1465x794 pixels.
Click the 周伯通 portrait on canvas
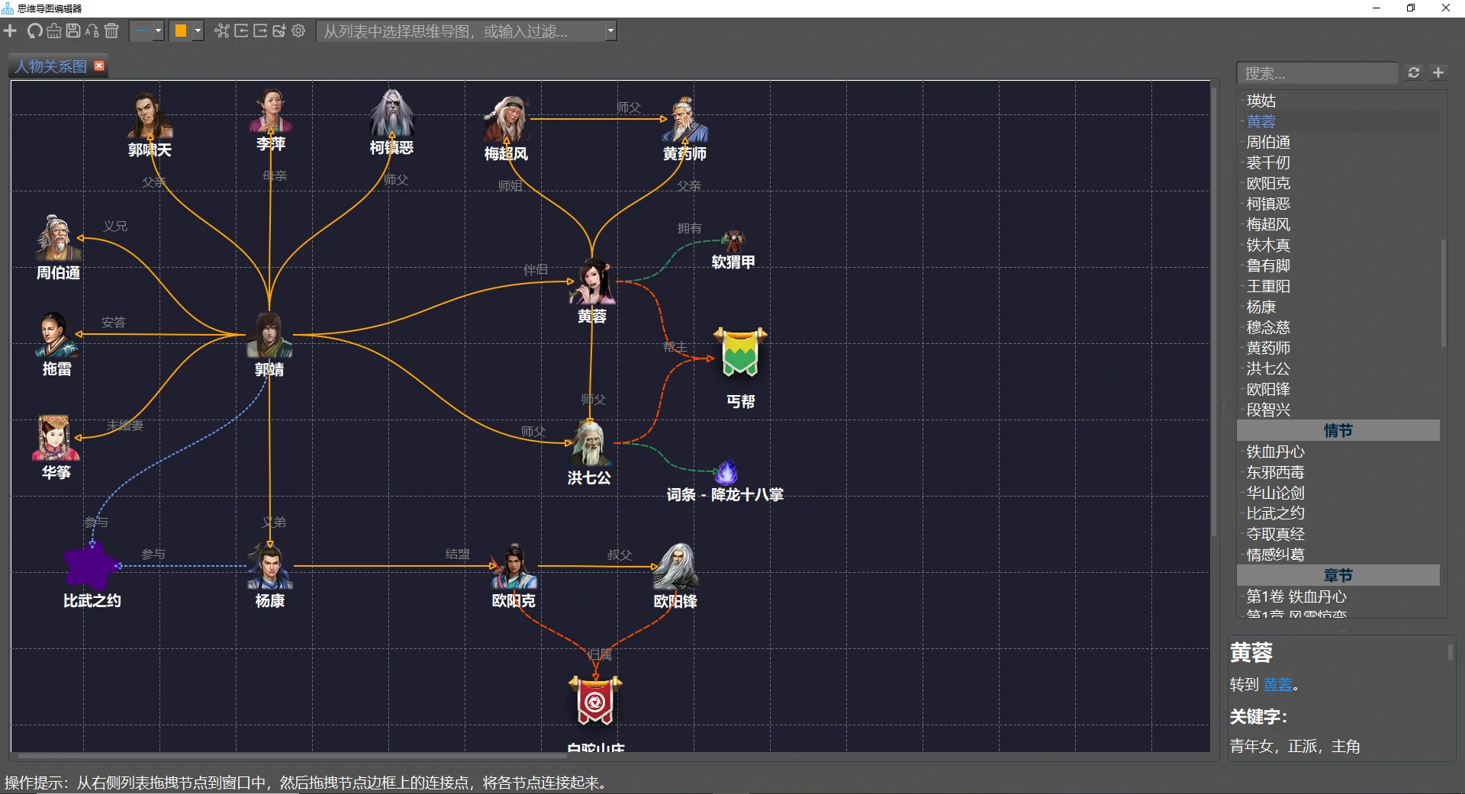[58, 238]
